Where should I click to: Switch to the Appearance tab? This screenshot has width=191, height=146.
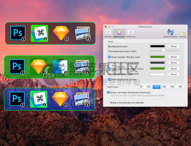(x=119, y=34)
